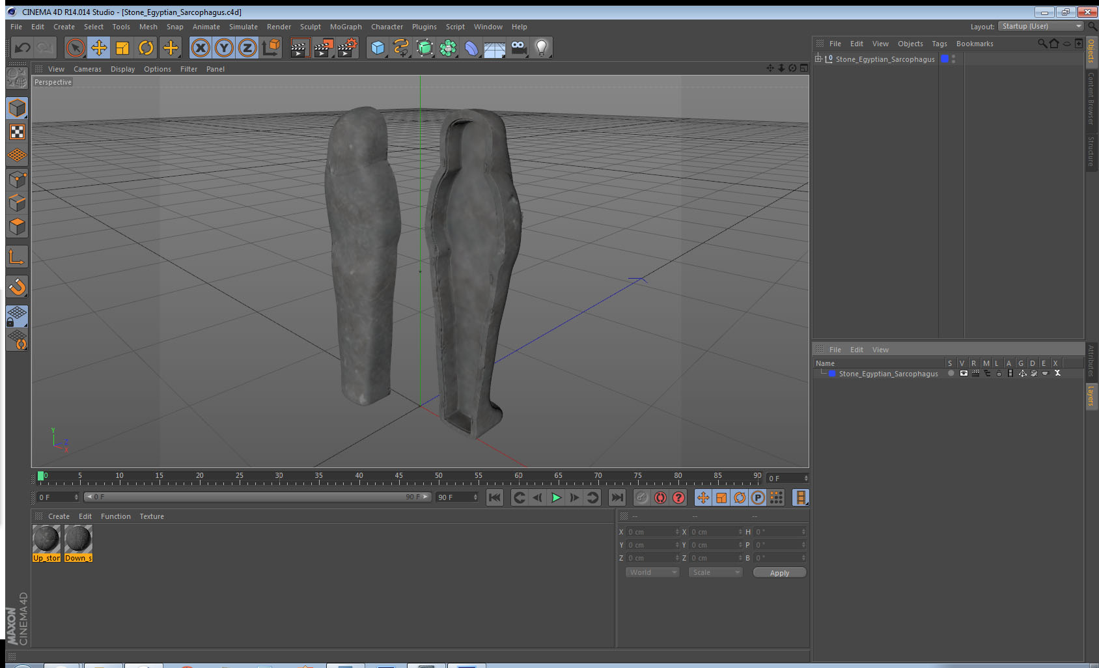
Task: Toggle Autokeying button
Action: point(660,497)
